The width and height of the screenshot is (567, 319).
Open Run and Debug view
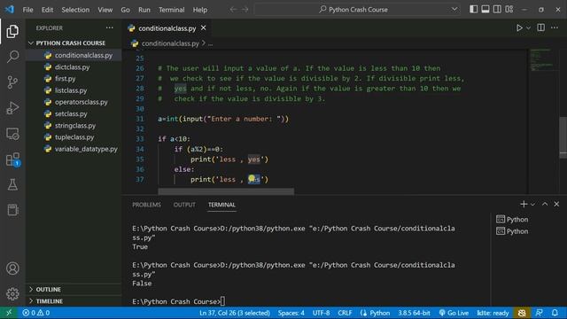12,108
